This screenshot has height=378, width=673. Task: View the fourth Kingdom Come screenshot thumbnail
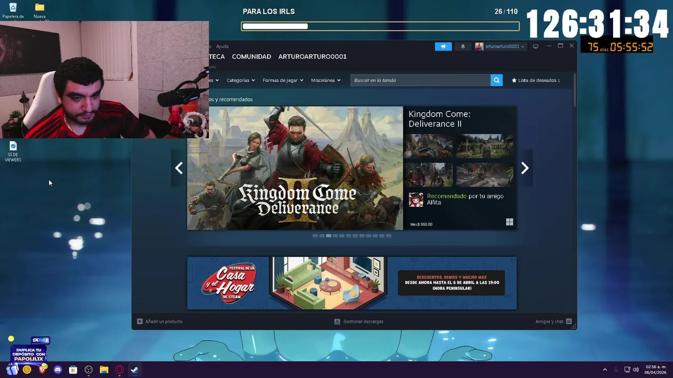coord(485,174)
